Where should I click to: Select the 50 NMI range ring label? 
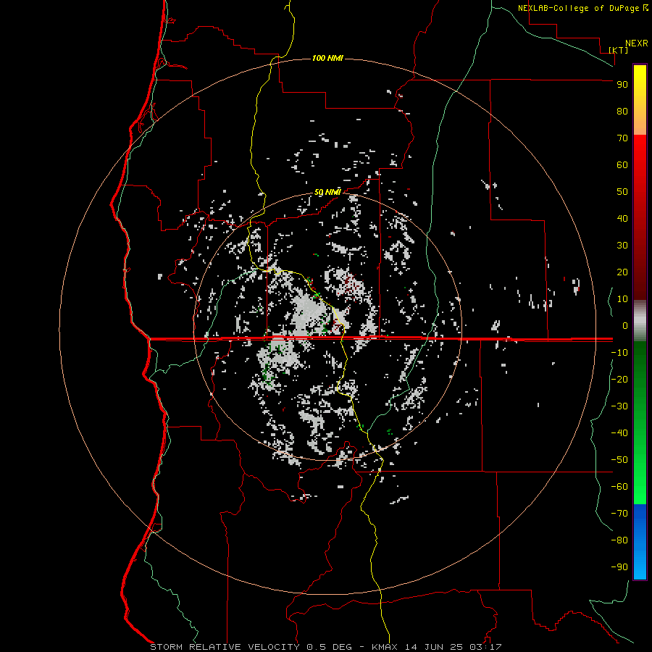327,192
